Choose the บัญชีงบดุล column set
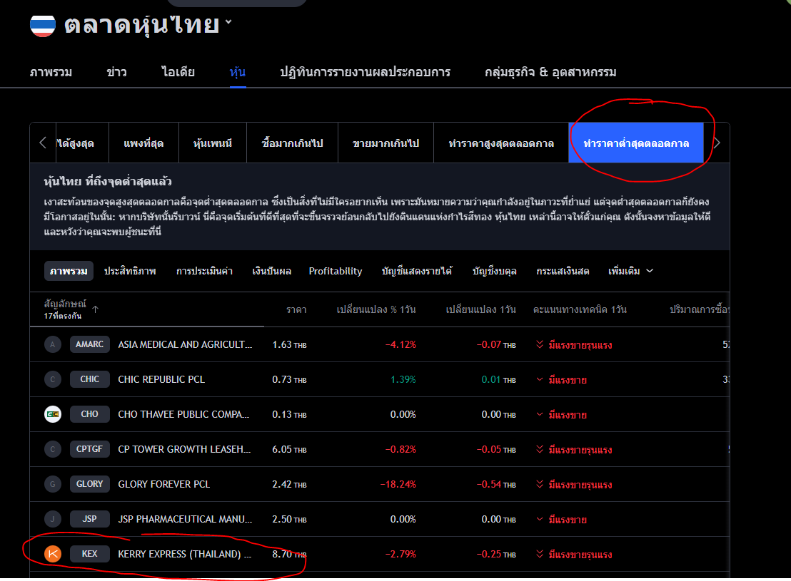The height and width of the screenshot is (581, 791). (x=494, y=271)
